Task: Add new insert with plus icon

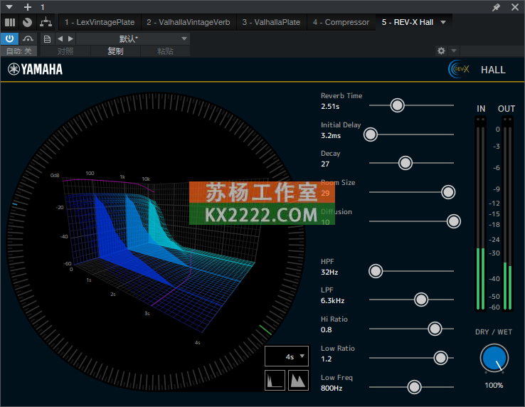Action: pyautogui.click(x=28, y=7)
